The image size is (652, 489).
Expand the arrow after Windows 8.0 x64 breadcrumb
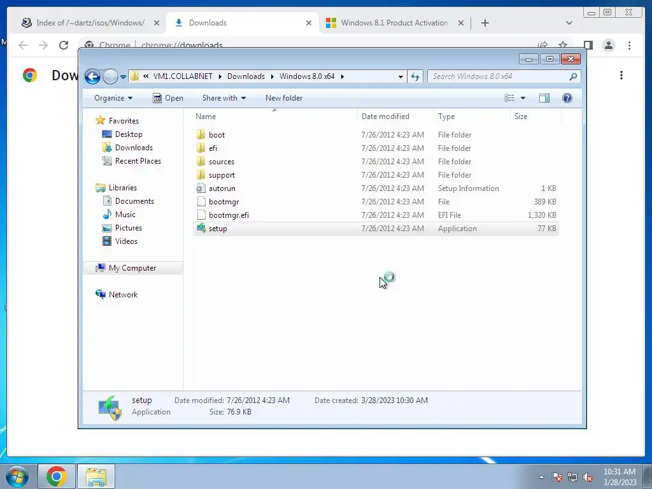[342, 76]
